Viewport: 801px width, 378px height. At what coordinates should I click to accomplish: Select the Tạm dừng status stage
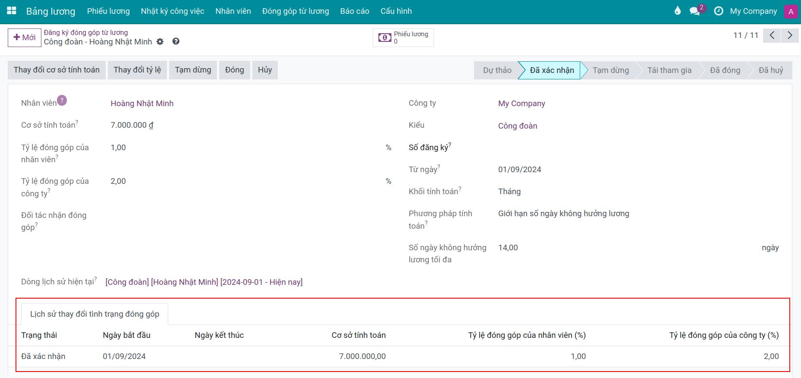click(x=610, y=70)
